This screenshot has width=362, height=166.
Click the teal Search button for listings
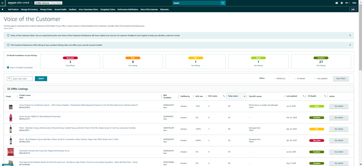click(41, 79)
